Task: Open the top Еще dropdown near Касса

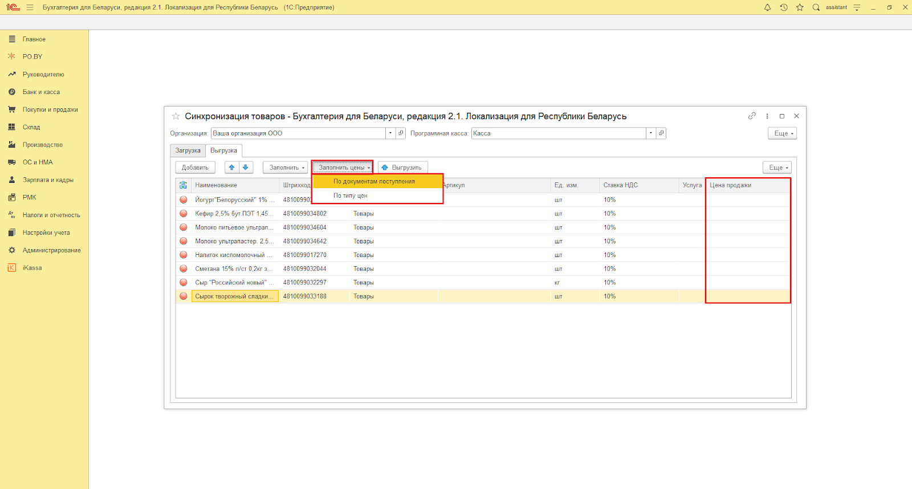Action: (x=782, y=133)
